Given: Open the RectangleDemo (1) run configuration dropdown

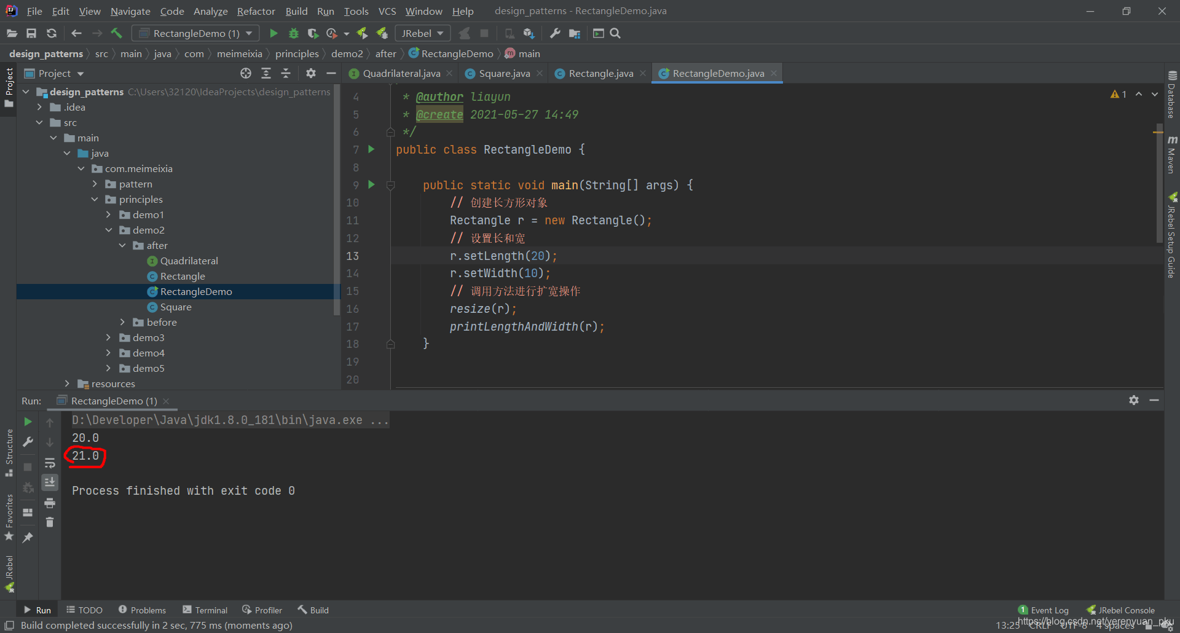Looking at the screenshot, I should pyautogui.click(x=195, y=33).
